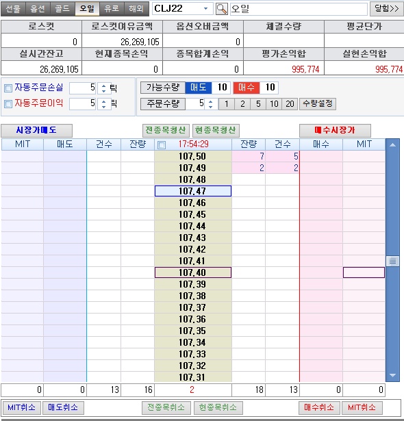Click the scroll-down arrow of the price ladder
The height and width of the screenshot is (421, 404).
point(392,375)
